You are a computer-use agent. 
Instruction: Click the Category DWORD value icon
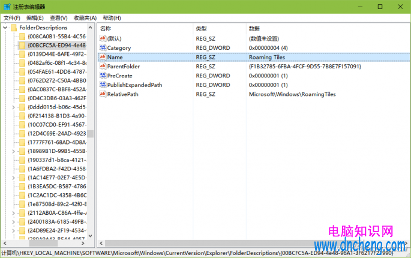(x=102, y=47)
